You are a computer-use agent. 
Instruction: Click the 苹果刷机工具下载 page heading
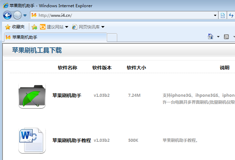[37, 50]
